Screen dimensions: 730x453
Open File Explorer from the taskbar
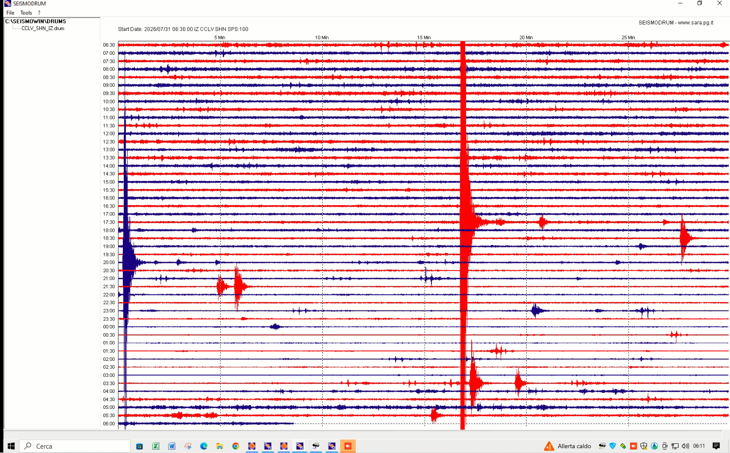[220, 446]
